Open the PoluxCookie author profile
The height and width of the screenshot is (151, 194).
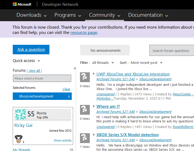183,94
